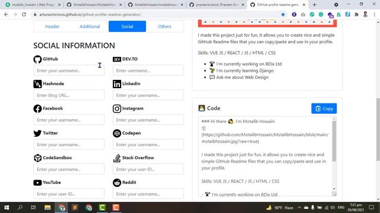Click the DEV.TO logo icon
Screen dimensions: 380x213
pos(117,59)
